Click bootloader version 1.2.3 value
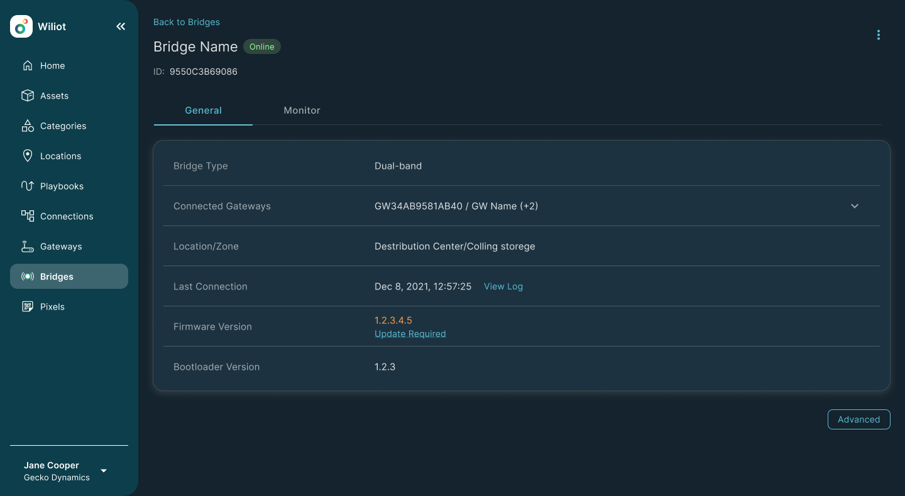 point(385,367)
